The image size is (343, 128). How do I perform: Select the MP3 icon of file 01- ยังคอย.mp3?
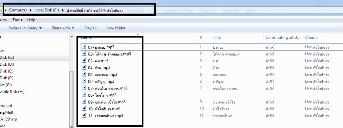click(84, 47)
